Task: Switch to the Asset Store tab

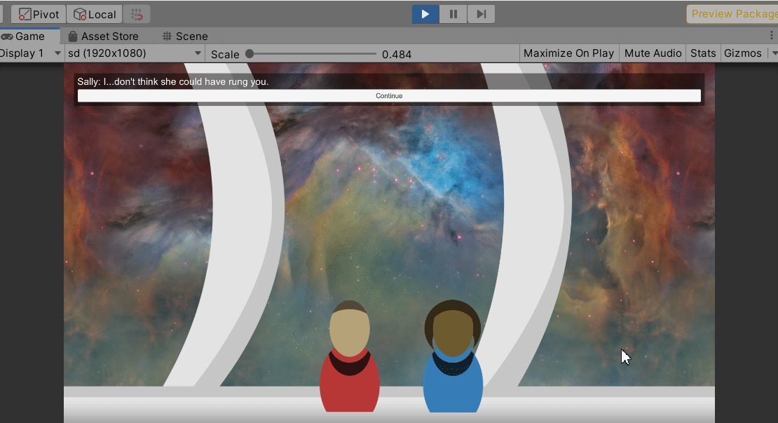Action: click(103, 36)
